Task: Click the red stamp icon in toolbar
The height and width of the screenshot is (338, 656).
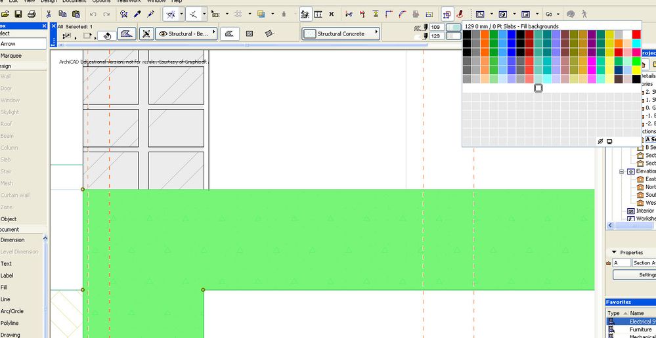Action: click(x=460, y=14)
